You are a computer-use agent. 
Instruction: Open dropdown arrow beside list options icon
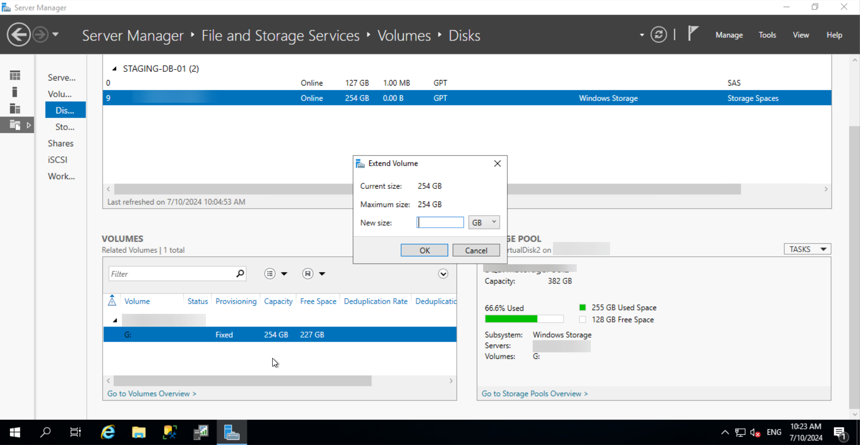pos(284,274)
